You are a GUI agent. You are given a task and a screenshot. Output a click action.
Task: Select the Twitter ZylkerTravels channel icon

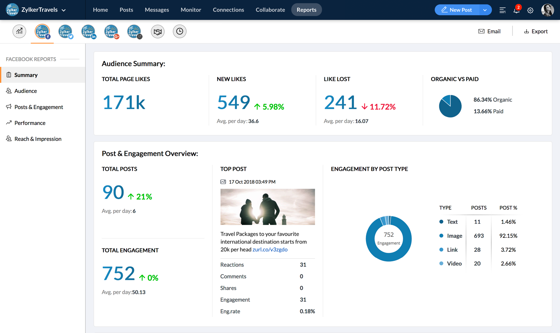click(x=65, y=32)
